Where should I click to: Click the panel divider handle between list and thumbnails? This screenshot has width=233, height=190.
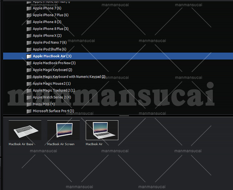click(x=124, y=116)
